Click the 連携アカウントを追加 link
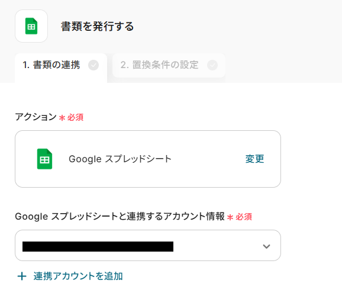This screenshot has width=342, height=296. click(x=78, y=276)
